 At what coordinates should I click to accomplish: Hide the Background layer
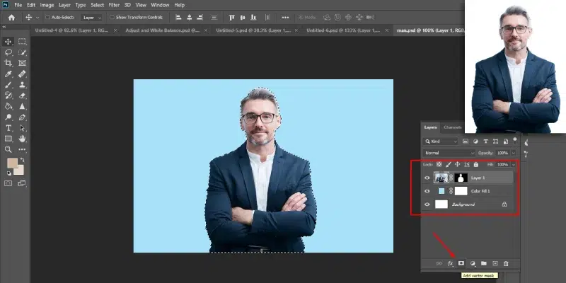pyautogui.click(x=427, y=204)
